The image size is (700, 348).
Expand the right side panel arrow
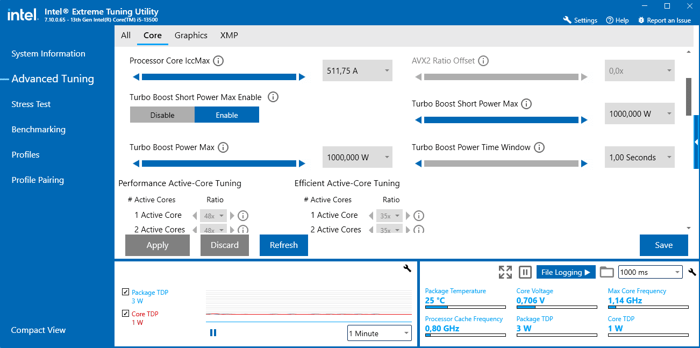(697, 142)
